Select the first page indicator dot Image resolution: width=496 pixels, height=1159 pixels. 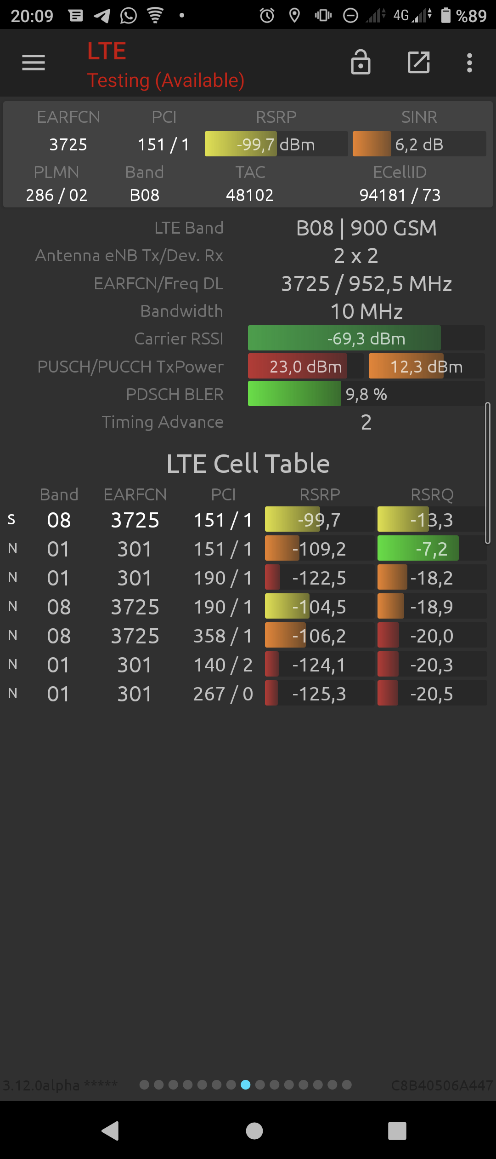(x=144, y=1085)
